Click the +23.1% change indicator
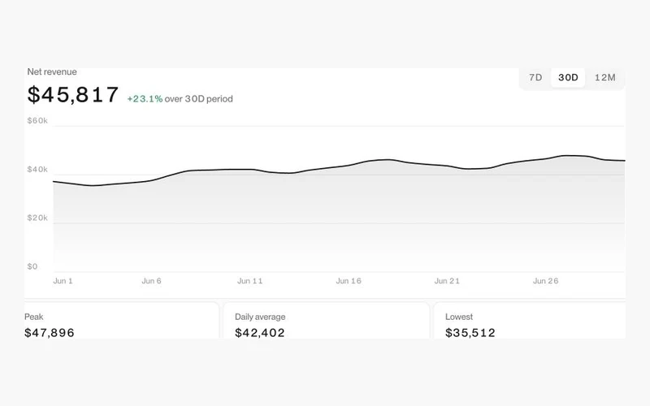This screenshot has width=650, height=406. click(x=145, y=98)
